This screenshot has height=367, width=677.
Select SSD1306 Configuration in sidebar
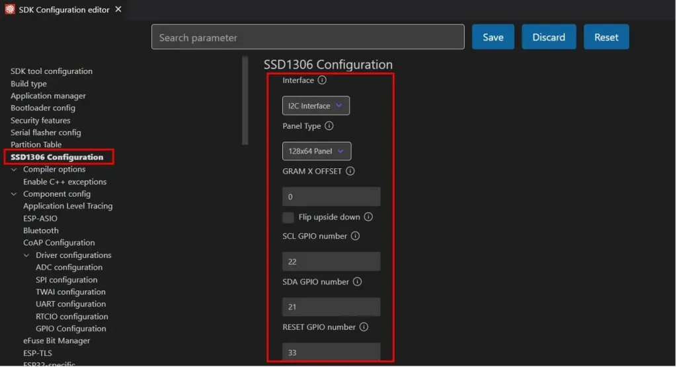pyautogui.click(x=57, y=157)
